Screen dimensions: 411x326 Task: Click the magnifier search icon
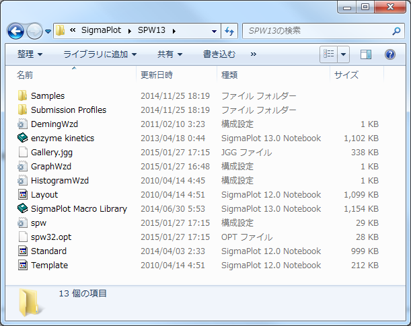tap(396, 31)
